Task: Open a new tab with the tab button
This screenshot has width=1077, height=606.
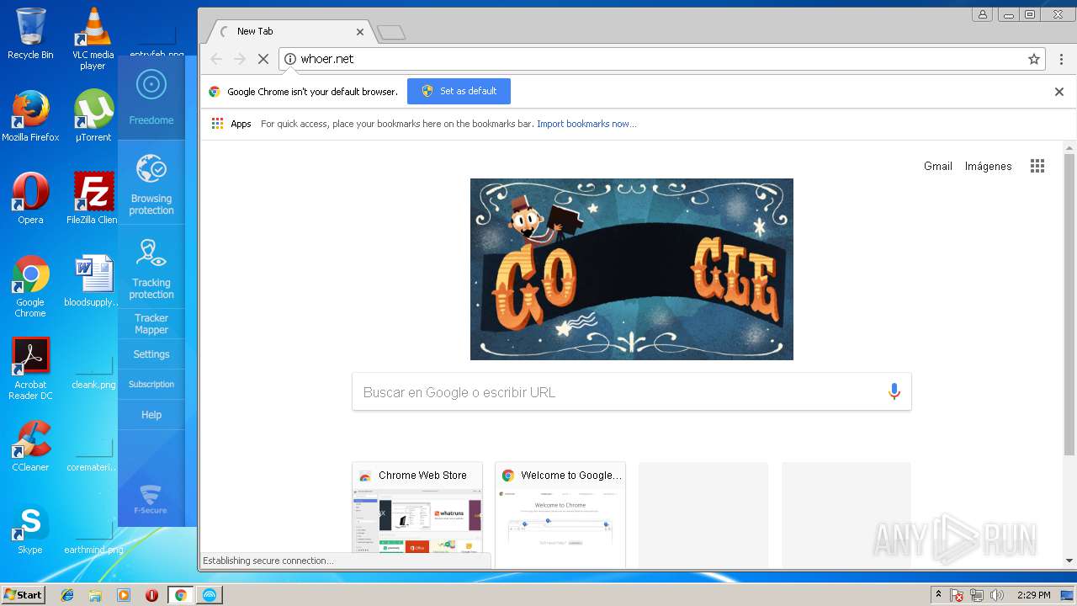Action: coord(391,33)
